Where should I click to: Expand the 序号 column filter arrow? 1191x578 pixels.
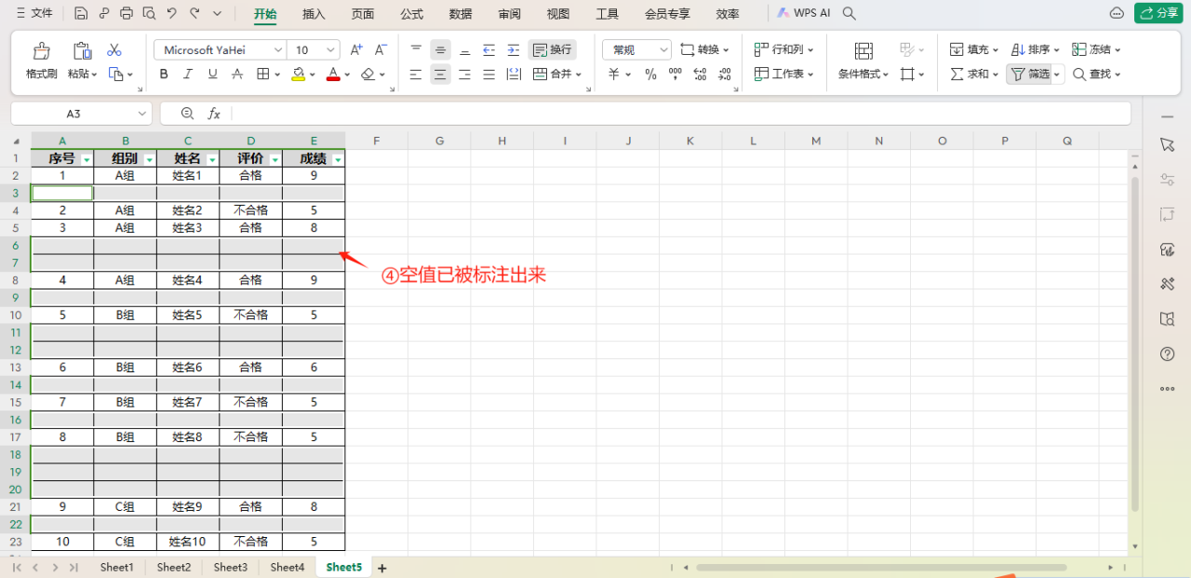87,160
